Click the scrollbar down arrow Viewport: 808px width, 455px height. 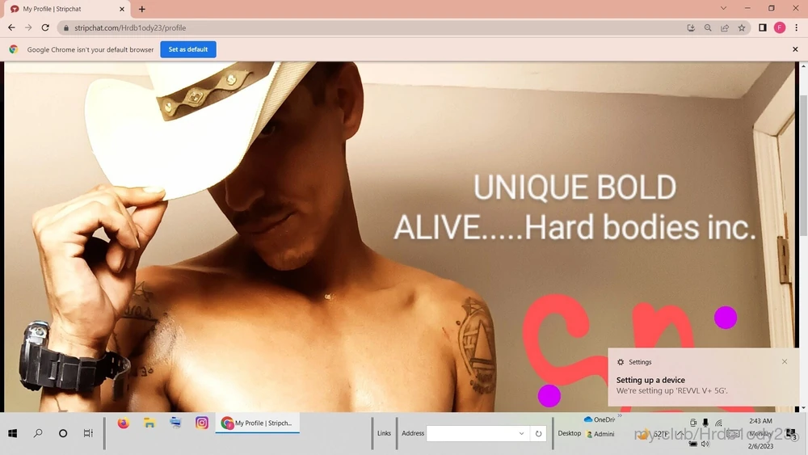pyautogui.click(x=803, y=407)
